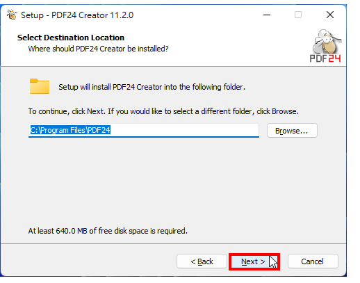Click empty space inside the destination path field
Image resolution: width=360 pixels, height=283 pixels.
[x=184, y=130]
